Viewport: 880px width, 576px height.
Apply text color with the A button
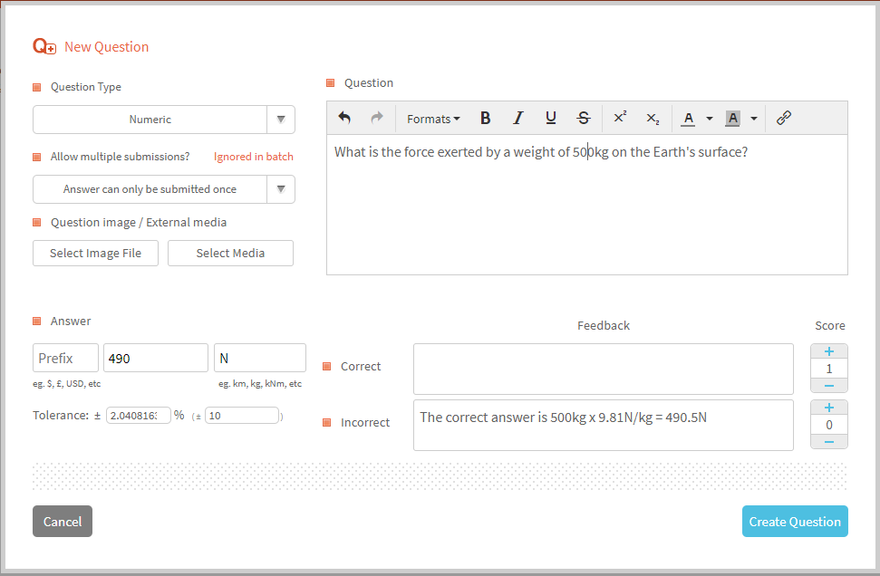(x=689, y=119)
